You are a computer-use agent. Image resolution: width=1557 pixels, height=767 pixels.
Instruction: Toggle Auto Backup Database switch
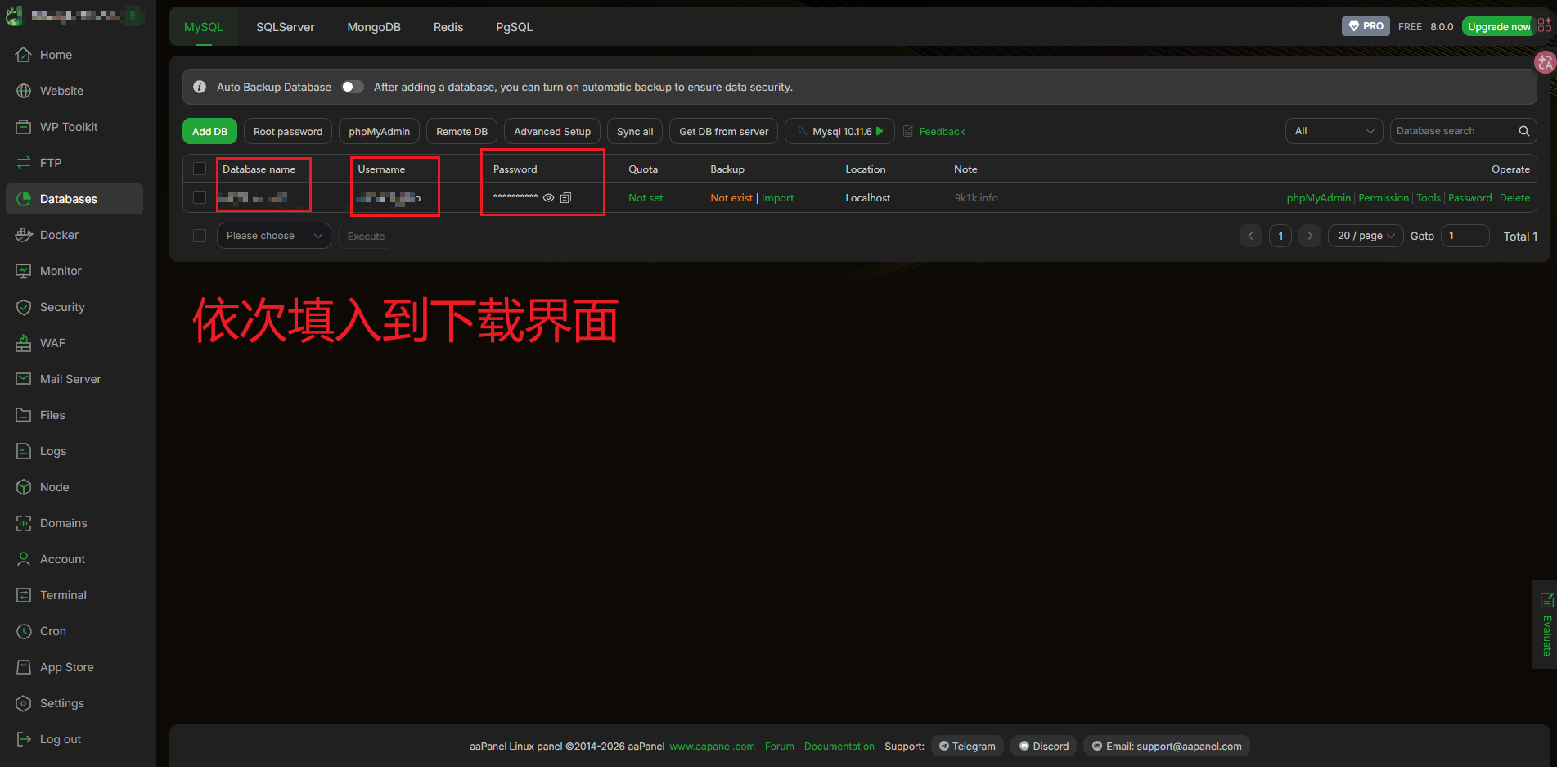click(x=353, y=87)
